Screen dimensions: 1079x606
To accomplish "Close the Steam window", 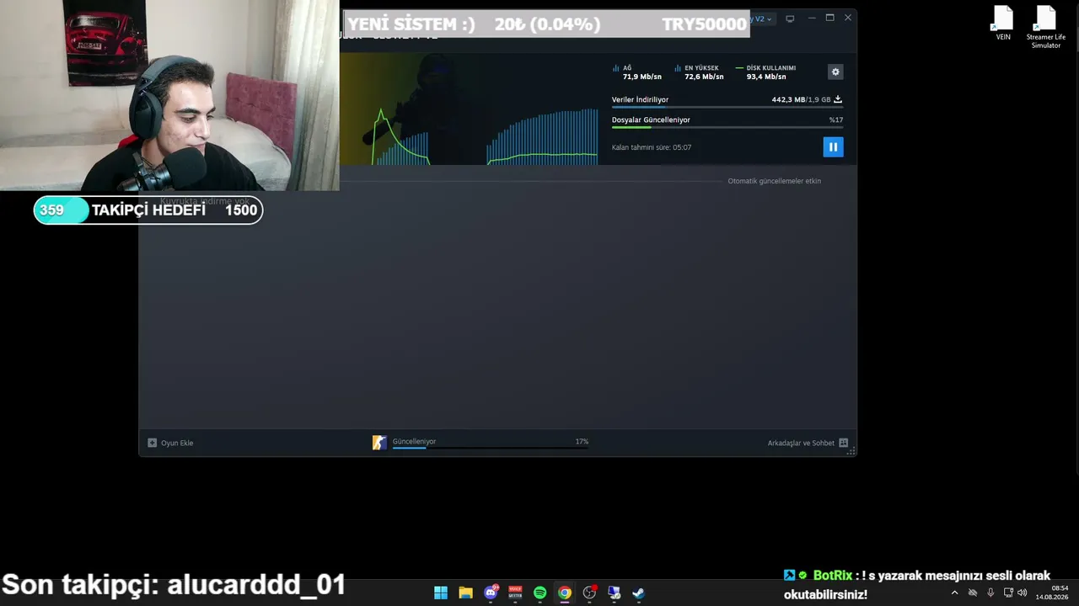I will 848,18.
